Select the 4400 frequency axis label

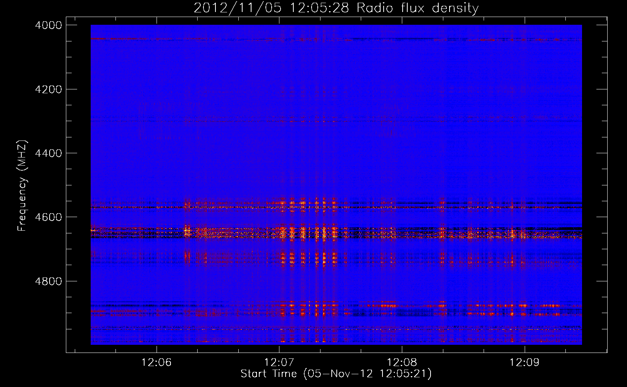pos(48,153)
